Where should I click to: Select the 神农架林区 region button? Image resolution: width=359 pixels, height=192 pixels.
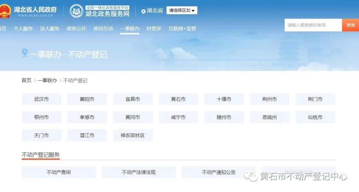(133, 136)
